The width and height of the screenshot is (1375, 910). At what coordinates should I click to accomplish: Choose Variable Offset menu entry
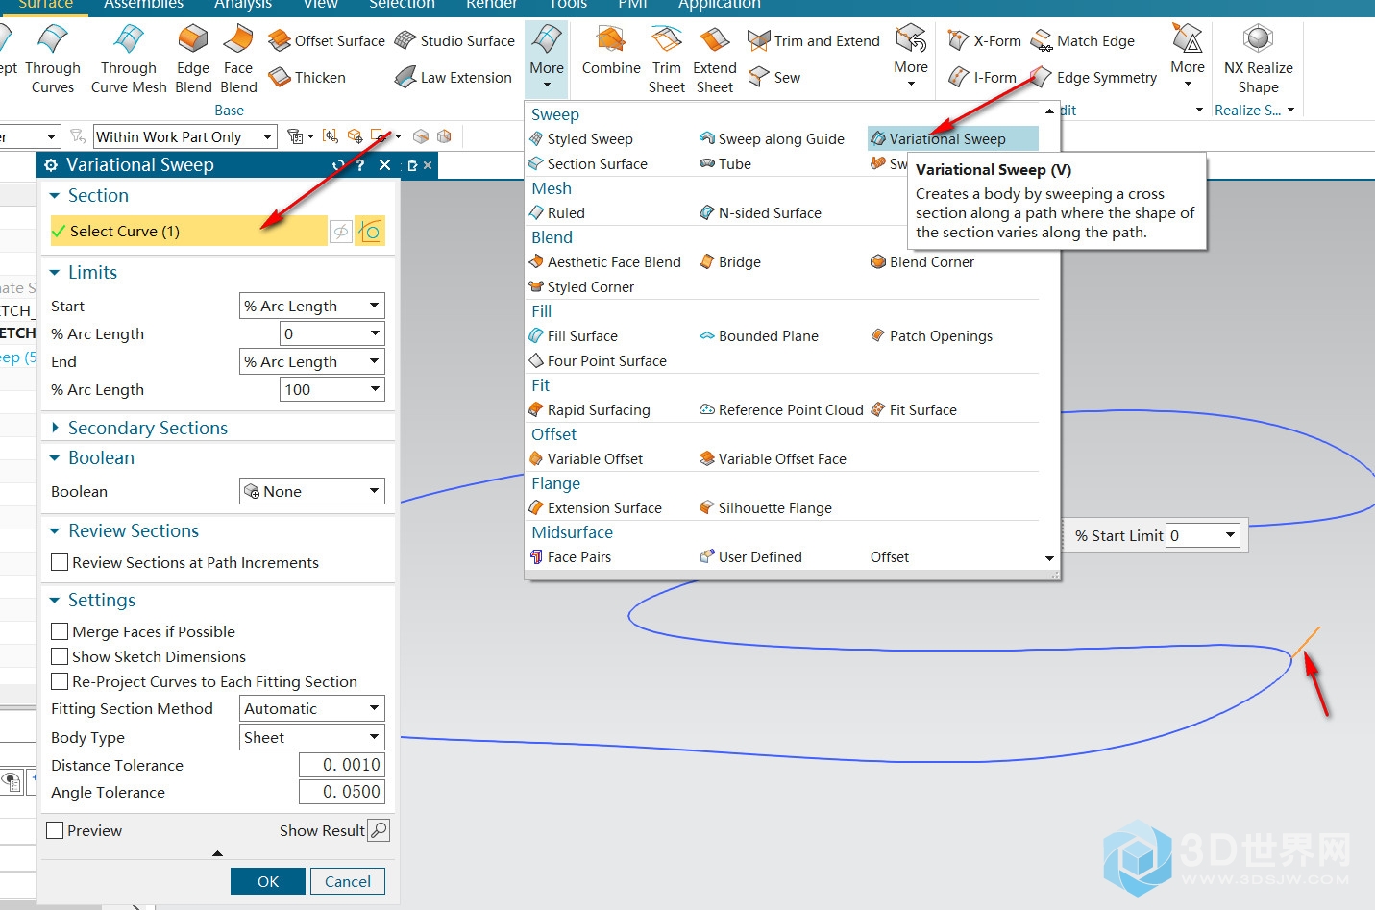(586, 459)
